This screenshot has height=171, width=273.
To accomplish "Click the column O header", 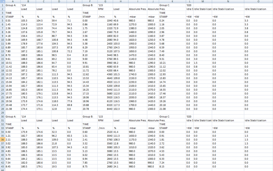I will coord(258,2).
